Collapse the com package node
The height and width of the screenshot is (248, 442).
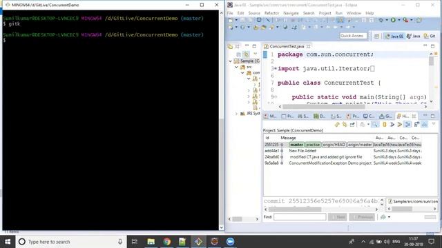point(242,73)
